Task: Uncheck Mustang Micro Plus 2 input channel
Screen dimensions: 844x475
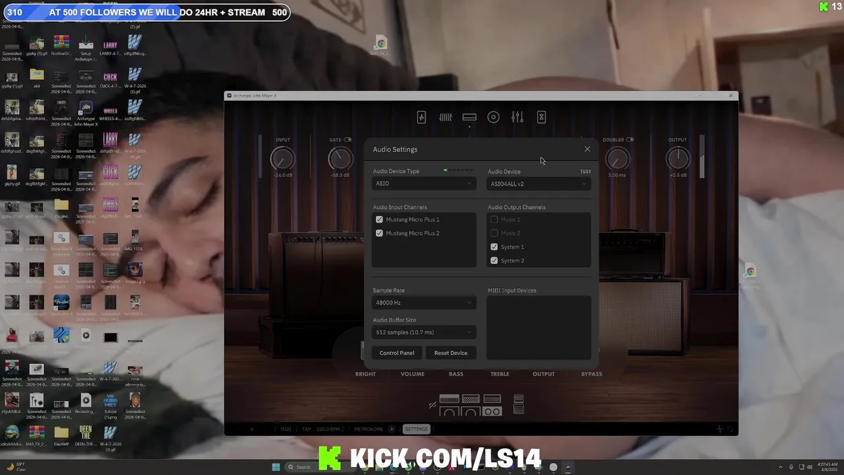Action: 379,234
